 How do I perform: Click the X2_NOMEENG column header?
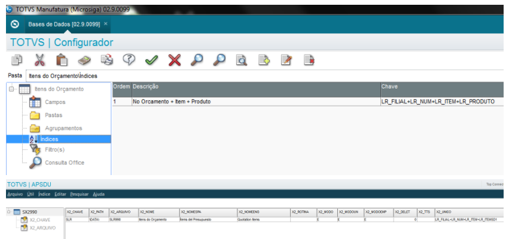pos(264,212)
